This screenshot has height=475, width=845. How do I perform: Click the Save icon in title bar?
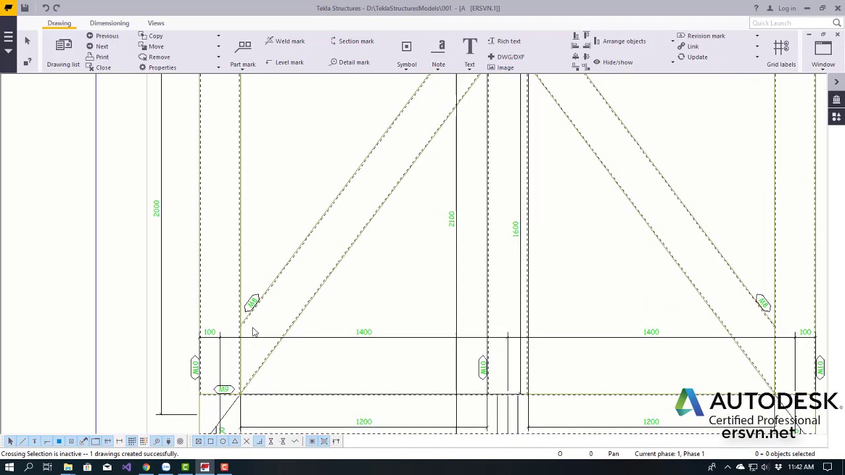tap(24, 8)
